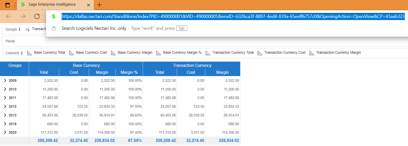The image size is (408, 146).
Task: Click the measure icon beside Base Currency Total
Action: pos(29,53)
